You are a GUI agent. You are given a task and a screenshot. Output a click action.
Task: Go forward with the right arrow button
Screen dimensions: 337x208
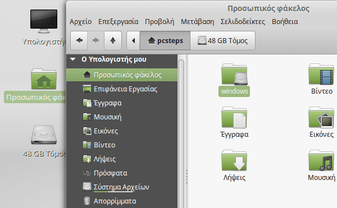click(95, 40)
